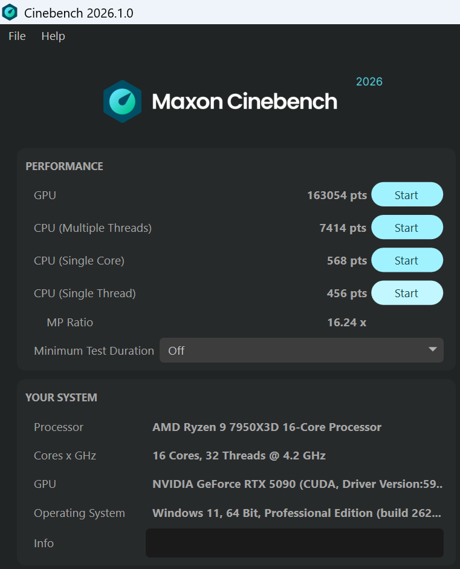This screenshot has height=569, width=460.
Task: Click the MP Ratio value 16.24 x
Action: tap(346, 322)
